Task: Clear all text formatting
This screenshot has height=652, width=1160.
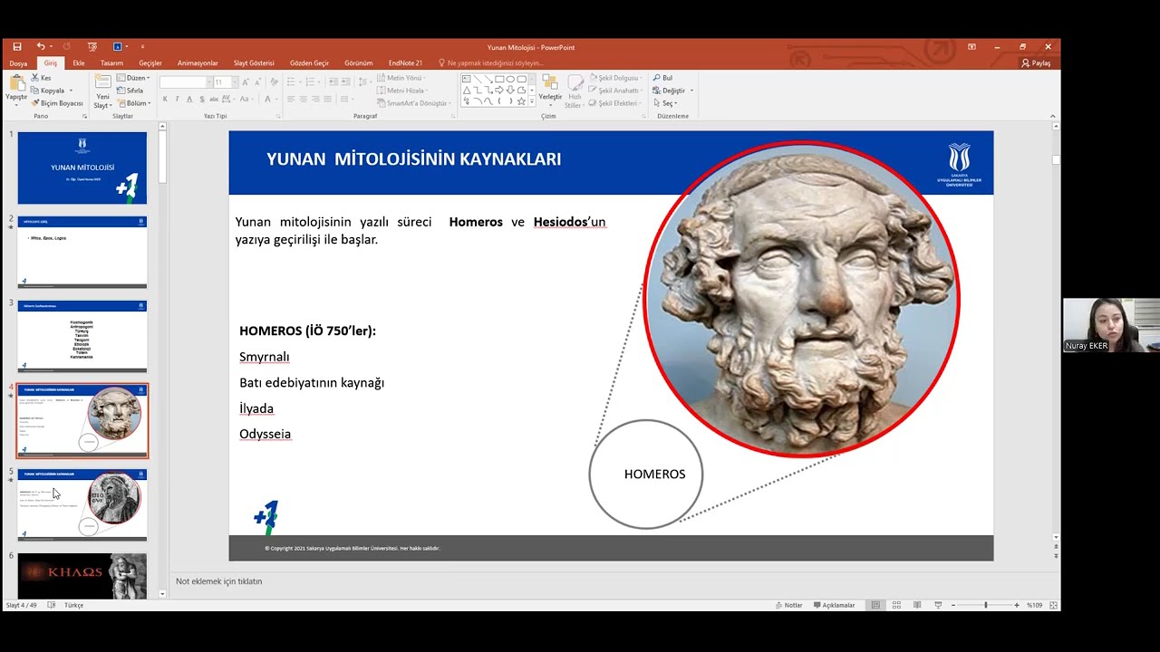Action: 275,81
